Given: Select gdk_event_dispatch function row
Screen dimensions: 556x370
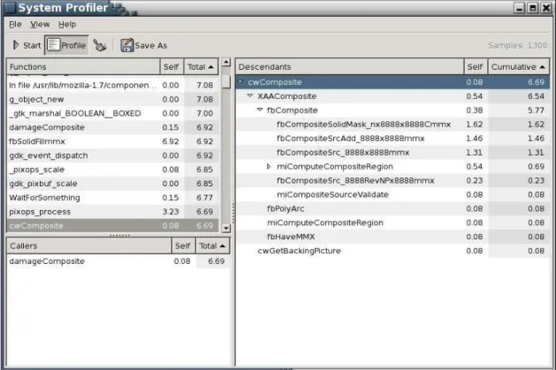Looking at the screenshot, I should click(113, 155).
